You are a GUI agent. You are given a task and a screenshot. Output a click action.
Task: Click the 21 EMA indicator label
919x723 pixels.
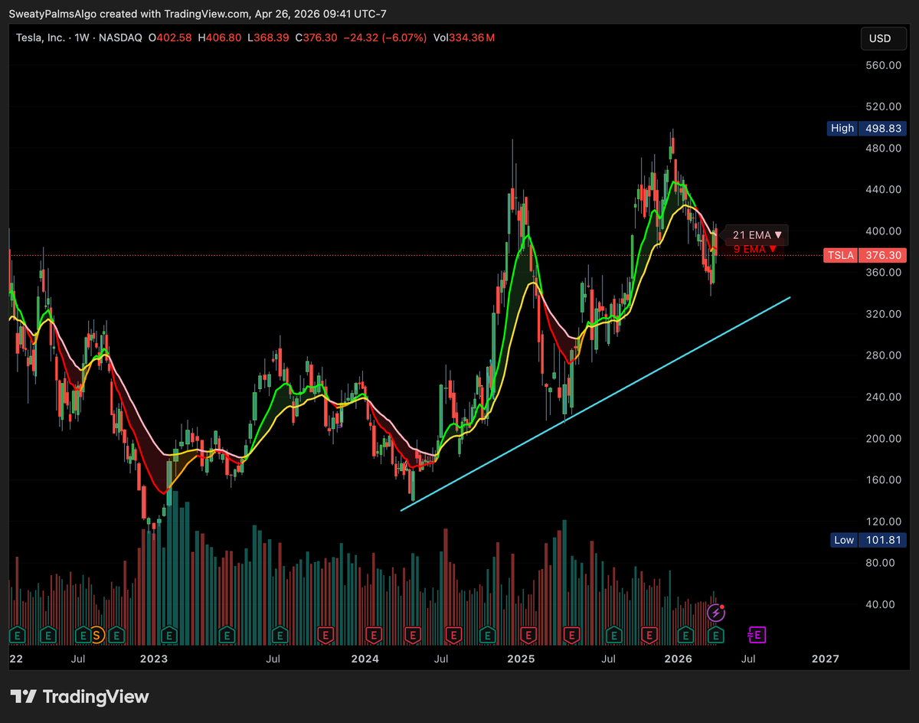[757, 235]
